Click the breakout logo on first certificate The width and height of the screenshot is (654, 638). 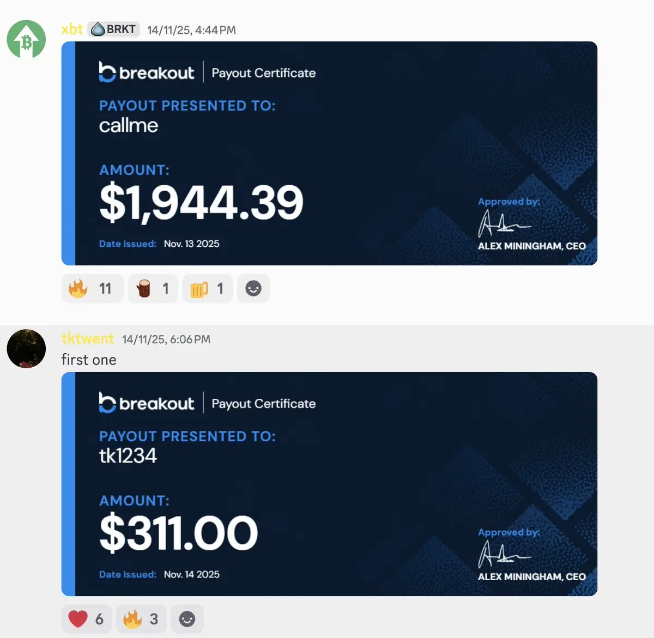(x=146, y=72)
